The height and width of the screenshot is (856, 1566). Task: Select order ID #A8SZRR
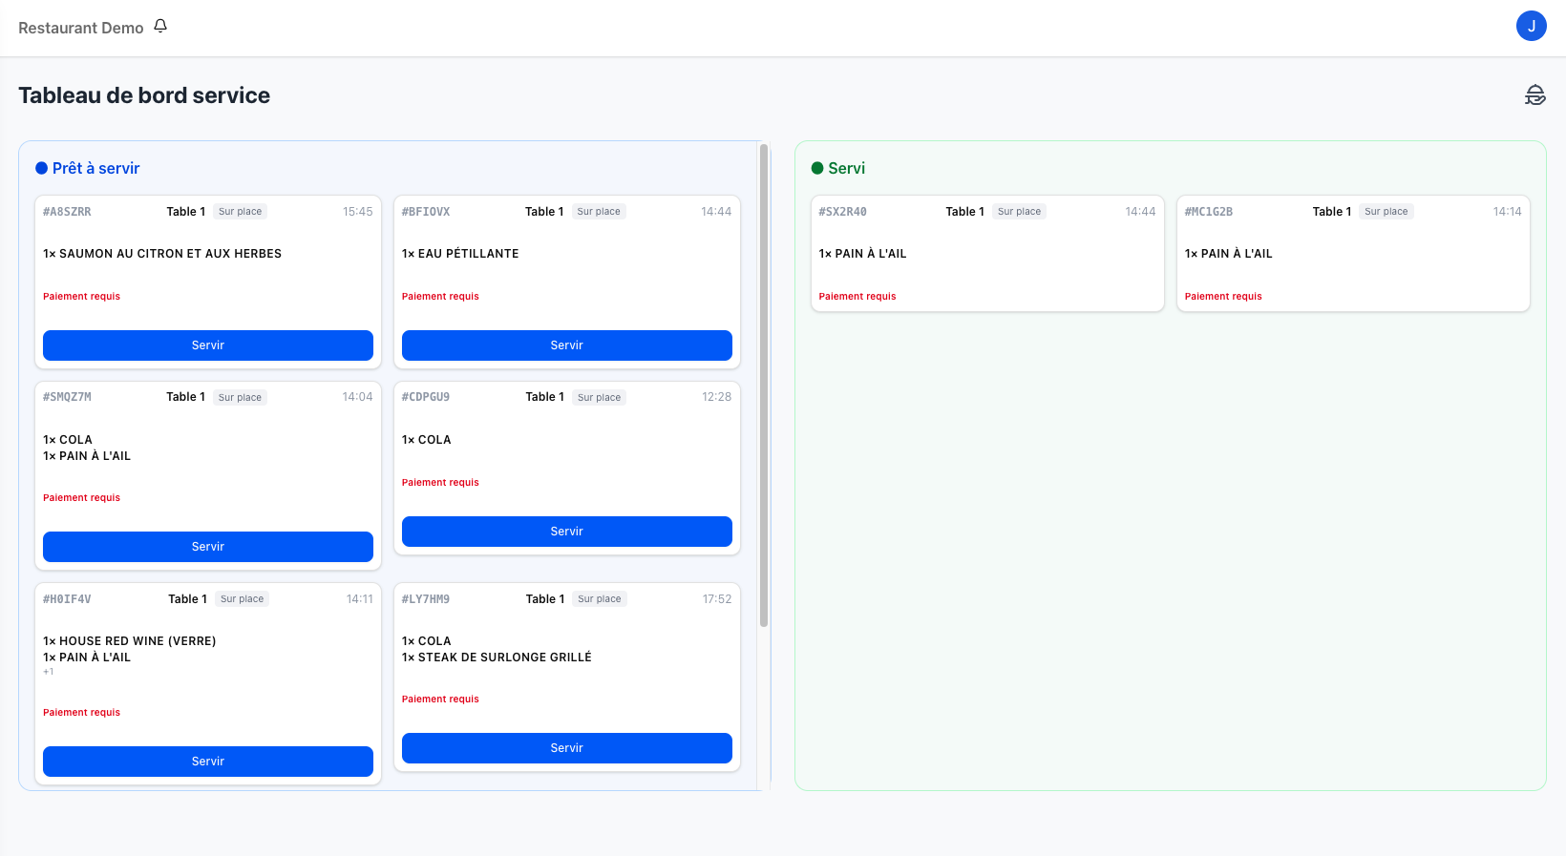point(67,212)
